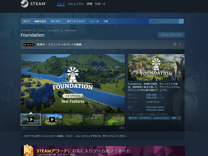Play the second video thumbnail
Viewport: 208px width, 156px height.
(52, 119)
